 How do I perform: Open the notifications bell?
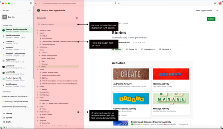coord(215,3)
